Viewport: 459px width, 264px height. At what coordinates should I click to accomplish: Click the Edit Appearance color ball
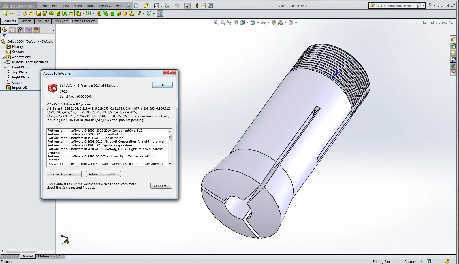(274, 22)
